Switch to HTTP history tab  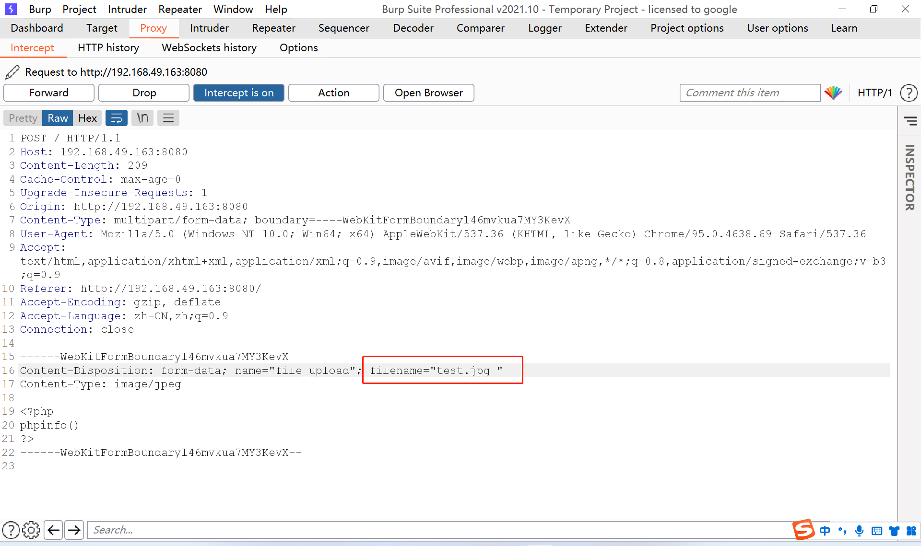(108, 47)
